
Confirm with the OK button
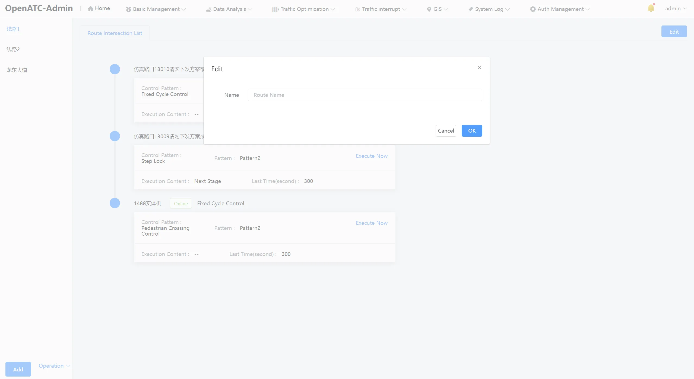coord(472,131)
